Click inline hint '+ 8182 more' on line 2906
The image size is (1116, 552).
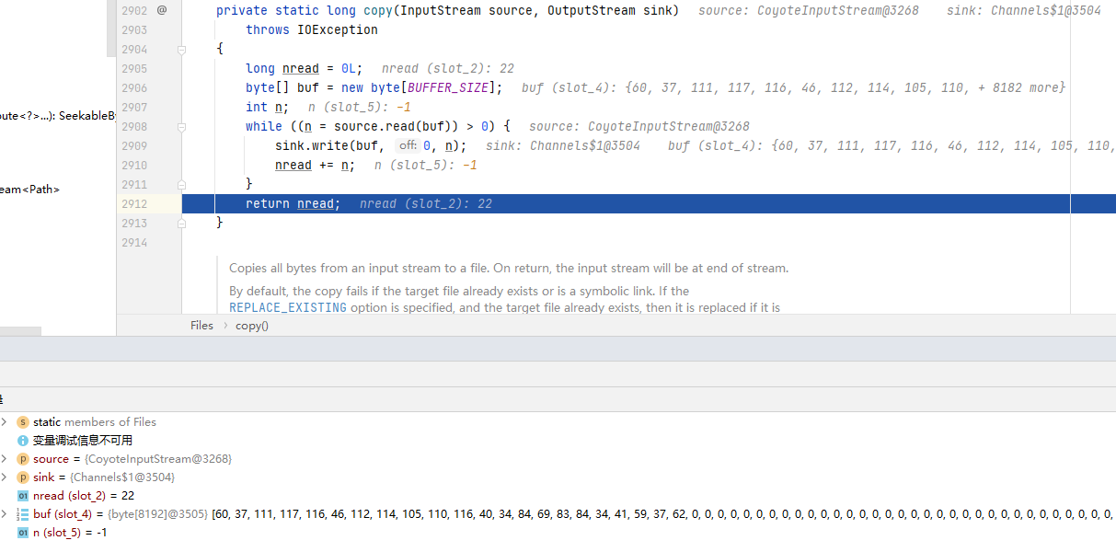click(x=1017, y=87)
